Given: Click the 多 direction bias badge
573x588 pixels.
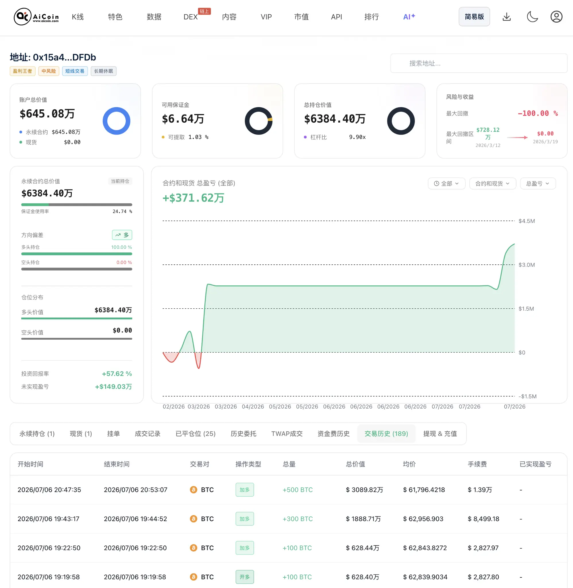Looking at the screenshot, I should (122, 235).
